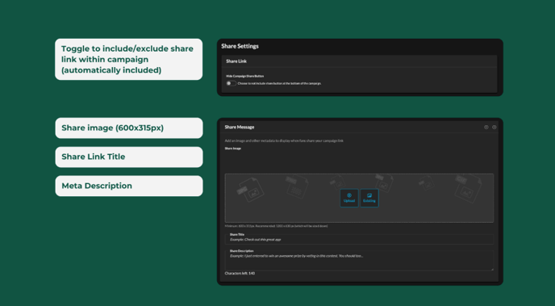The height and width of the screenshot is (306, 555).
Task: Click the rightmost circular icon in Share Message header
Action: pyautogui.click(x=494, y=127)
